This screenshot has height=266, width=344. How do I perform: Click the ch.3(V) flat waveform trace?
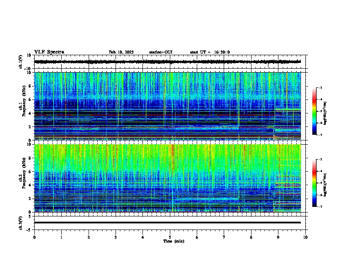[x=167, y=223]
